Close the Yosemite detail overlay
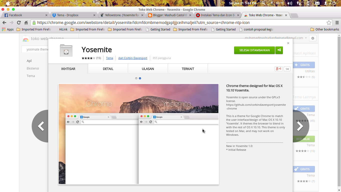341x192 pixels. tap(288, 43)
